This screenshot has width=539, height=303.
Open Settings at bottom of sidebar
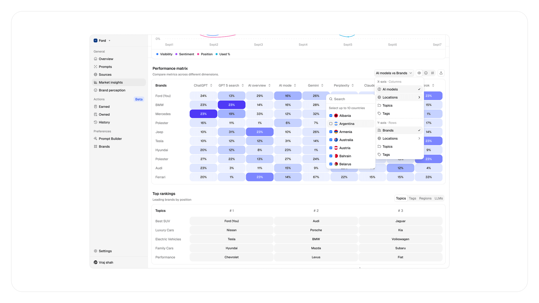105,251
